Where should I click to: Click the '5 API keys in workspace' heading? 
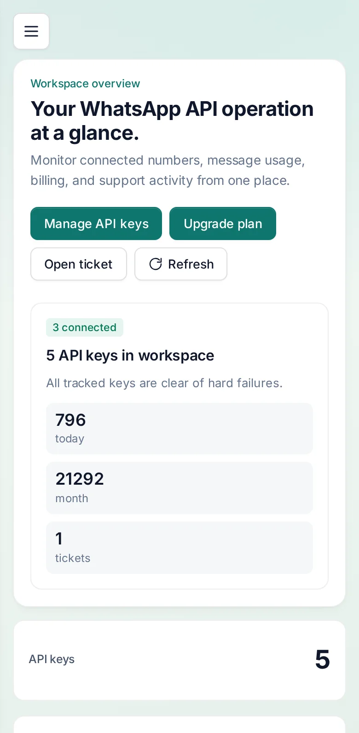(130, 355)
